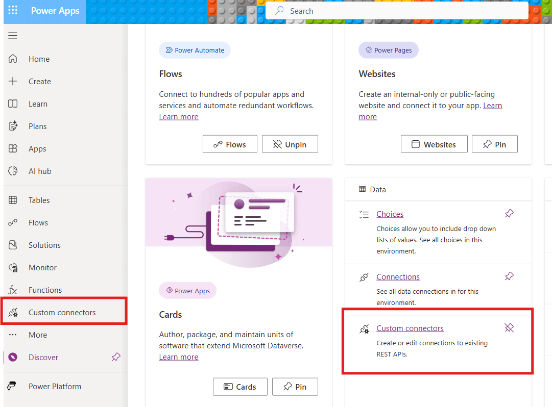Unpin Discover from the sidebar
This screenshot has width=552, height=407.
coord(116,357)
